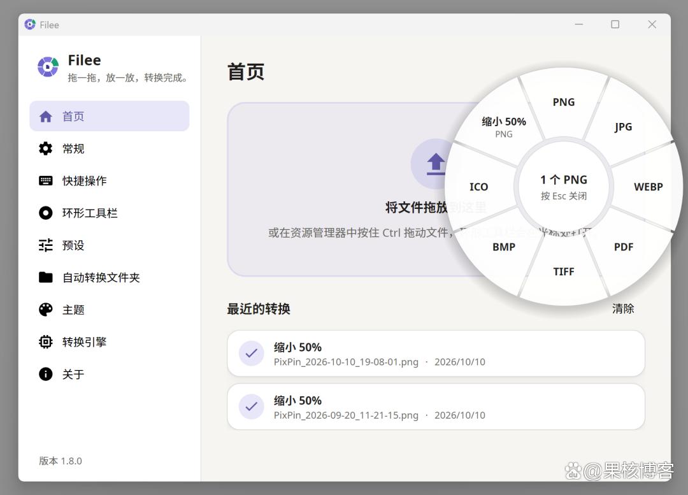
Task: Click the checkmark icon of PixPin_2026-09-20 entry
Action: (x=252, y=407)
